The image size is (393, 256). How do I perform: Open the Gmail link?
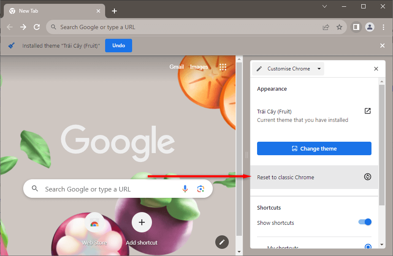coord(176,67)
